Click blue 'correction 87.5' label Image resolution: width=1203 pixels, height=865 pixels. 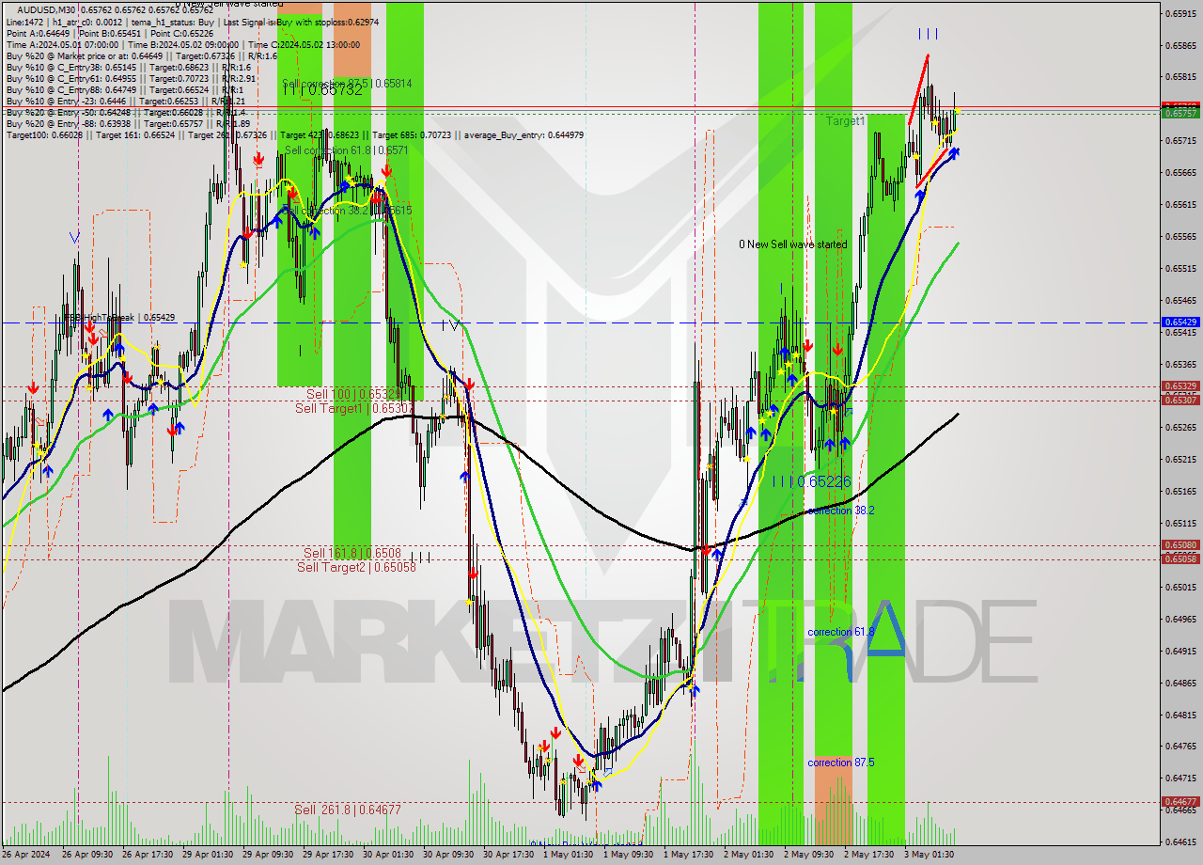[841, 763]
